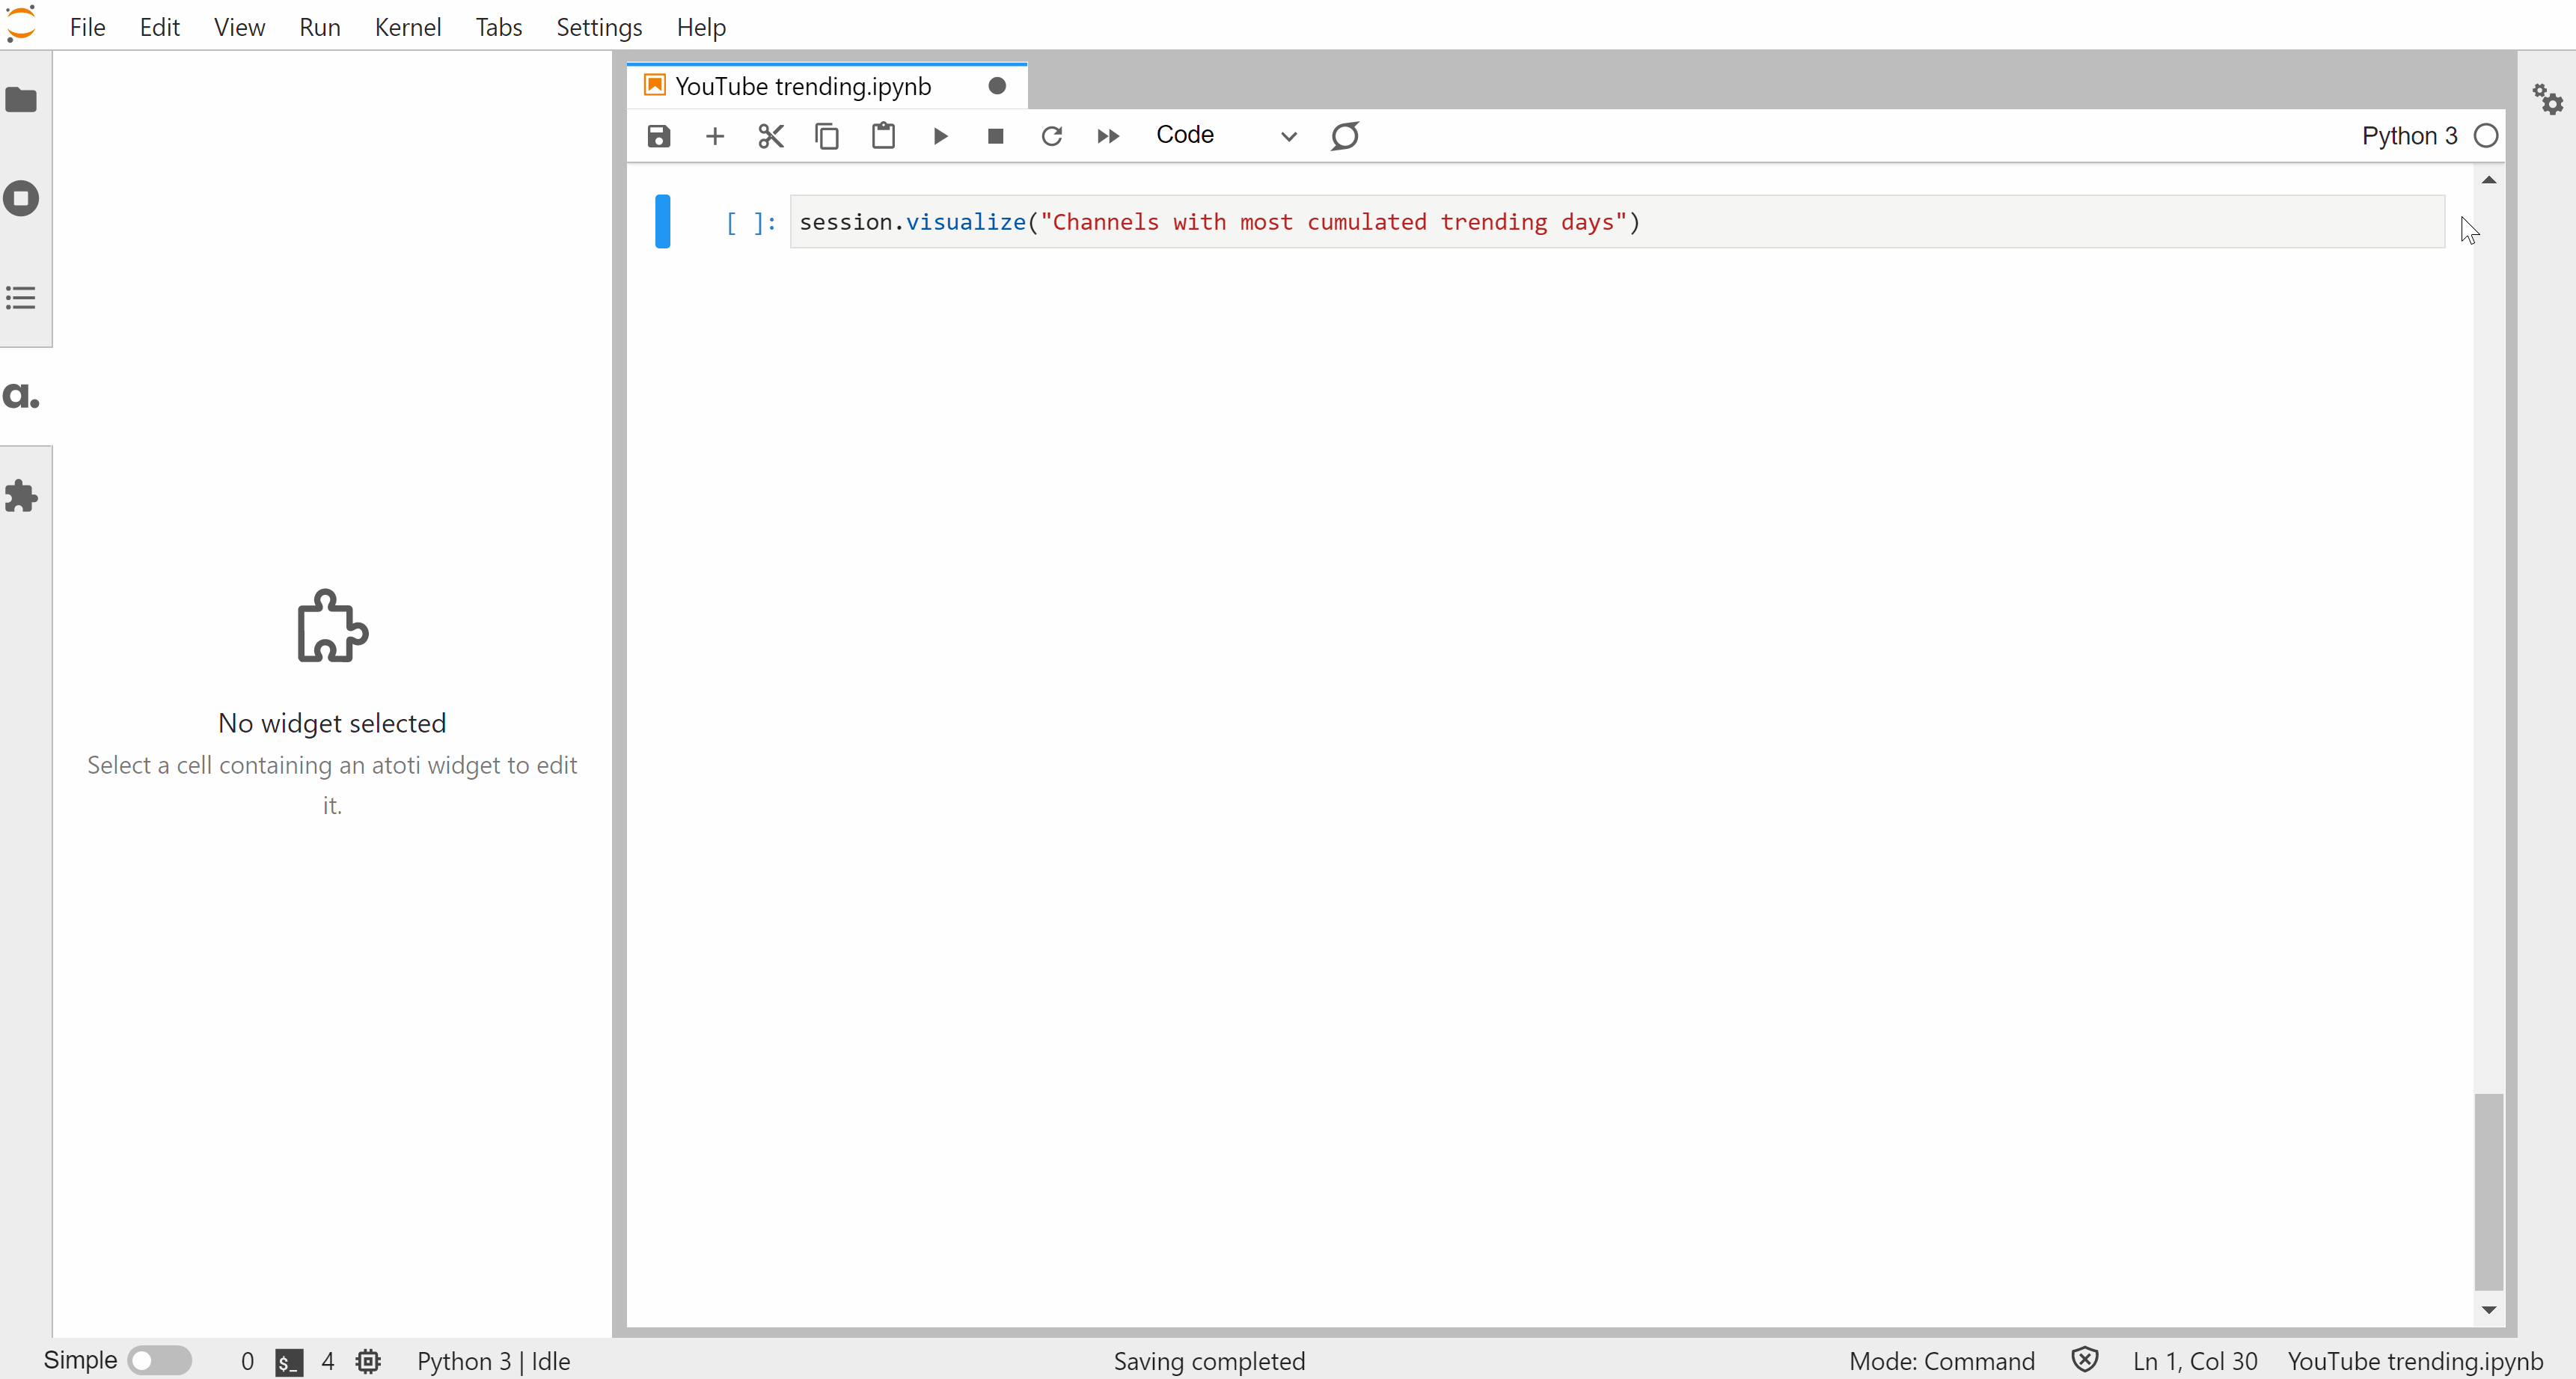The image size is (2576, 1379).
Task: Click the kernel chip icon in status bar
Action: [x=368, y=1361]
